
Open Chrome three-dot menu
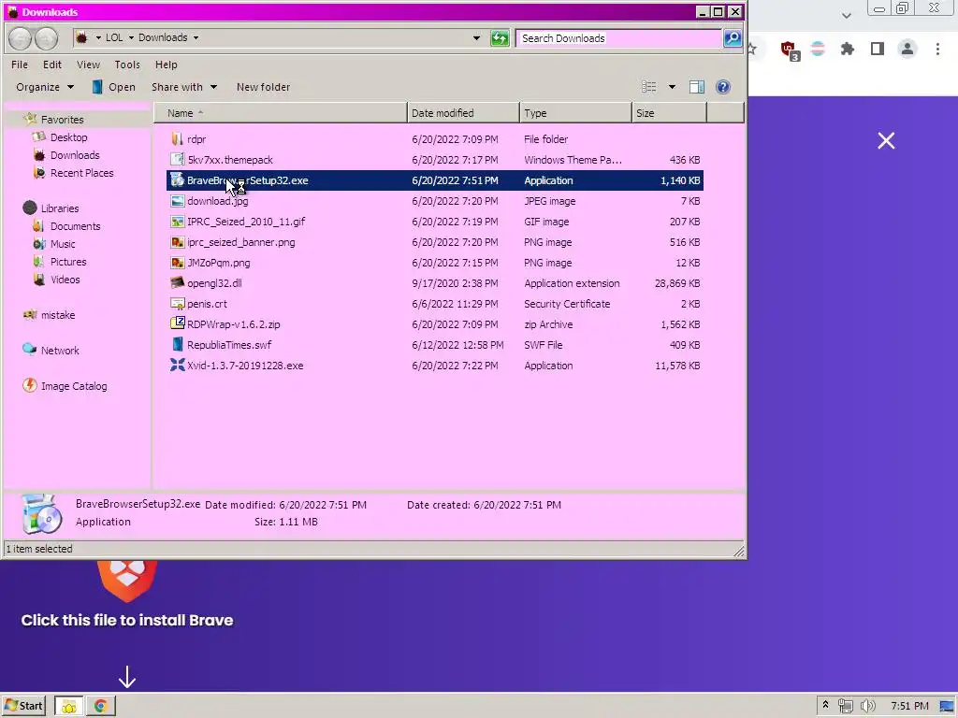coord(937,49)
